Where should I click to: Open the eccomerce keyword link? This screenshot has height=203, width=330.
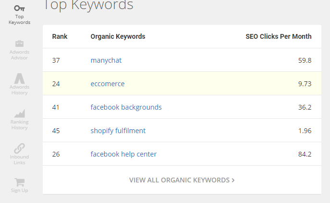click(107, 84)
